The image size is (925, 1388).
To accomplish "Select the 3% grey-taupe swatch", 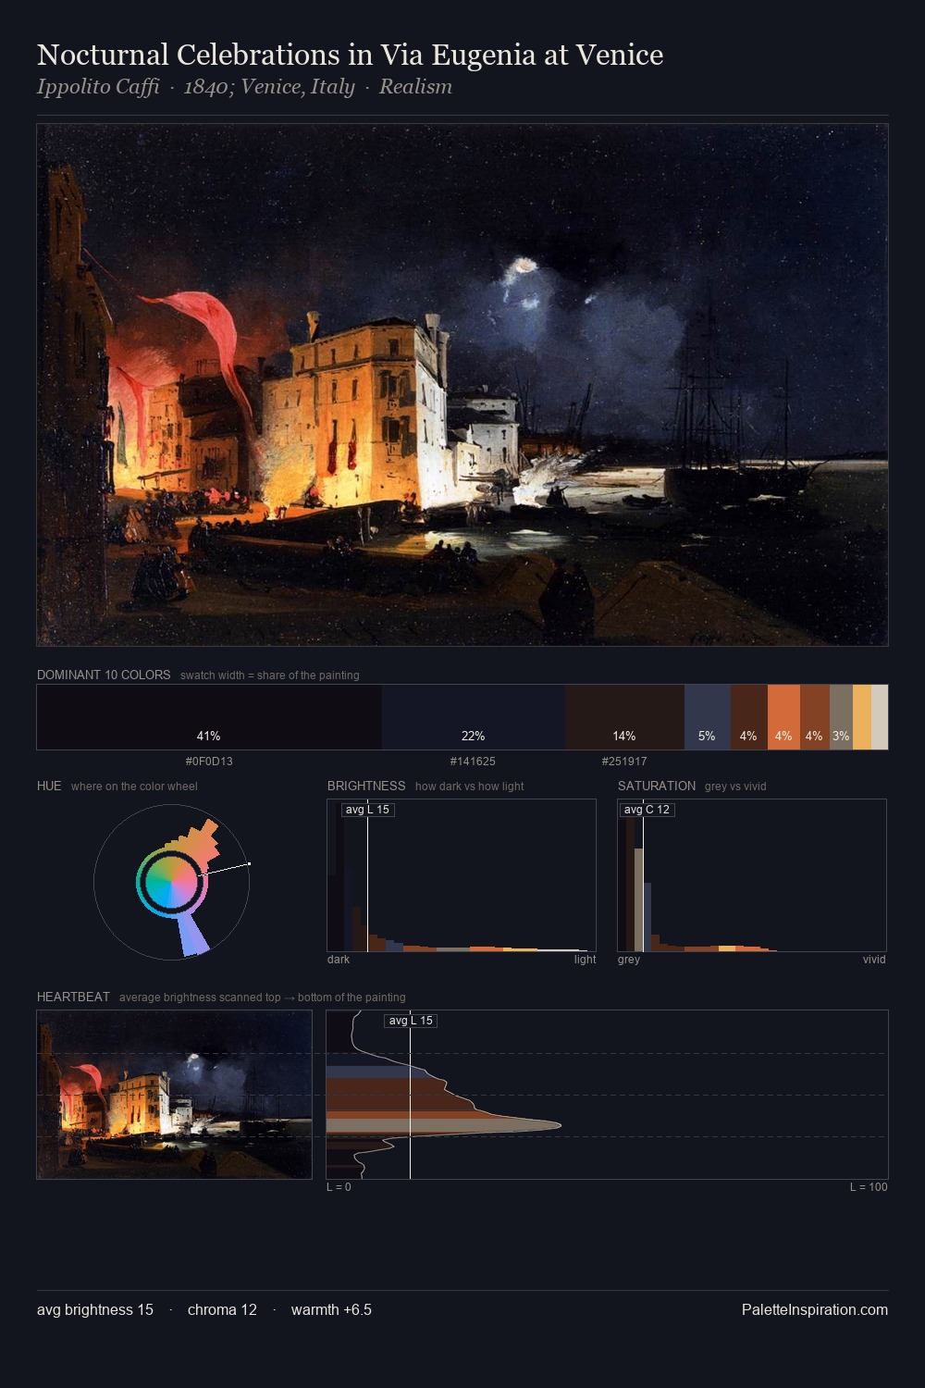I will tap(841, 717).
